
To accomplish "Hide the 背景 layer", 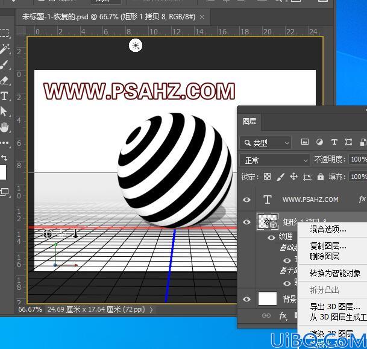I will click(246, 299).
